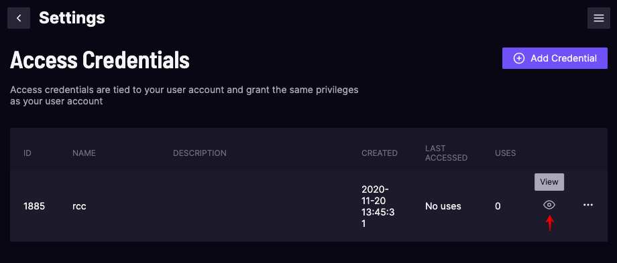Sort by the ID column header
617x263 pixels.
point(27,153)
